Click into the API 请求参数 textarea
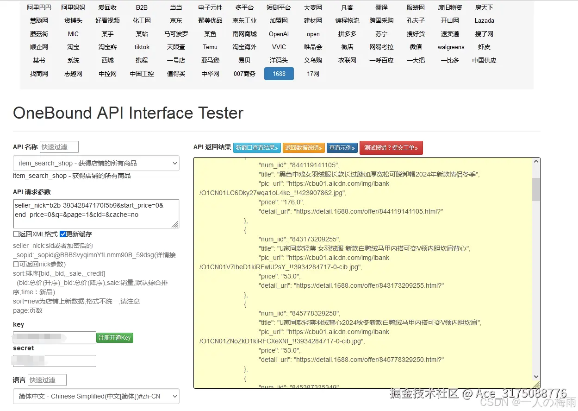This screenshot has height=411, width=578. point(96,214)
